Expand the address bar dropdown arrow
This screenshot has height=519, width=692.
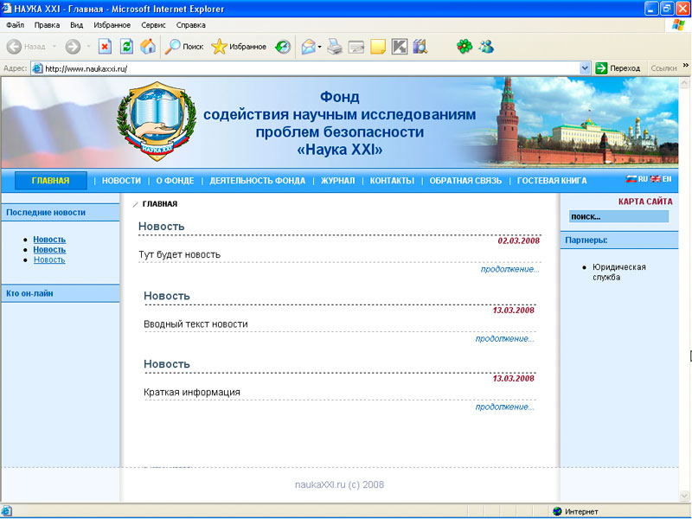[x=585, y=68]
